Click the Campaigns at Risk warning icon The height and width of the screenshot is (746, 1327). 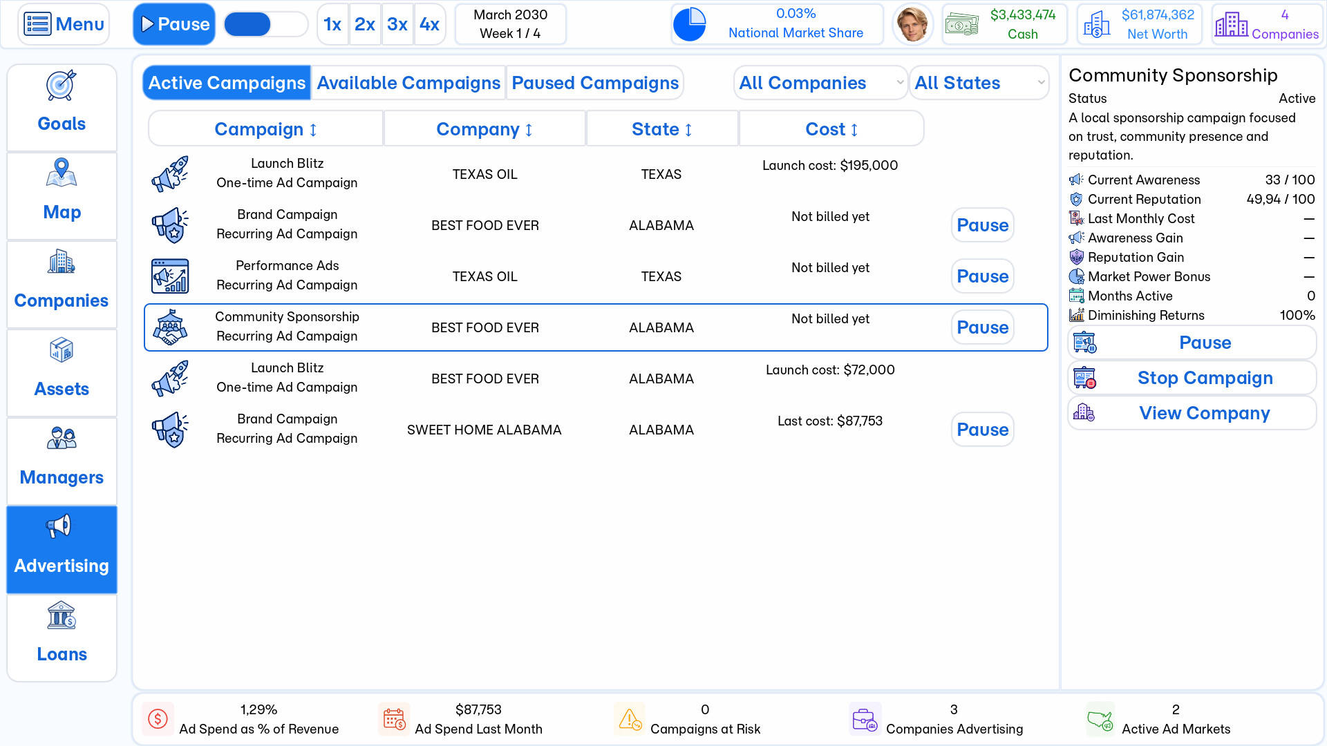click(630, 719)
